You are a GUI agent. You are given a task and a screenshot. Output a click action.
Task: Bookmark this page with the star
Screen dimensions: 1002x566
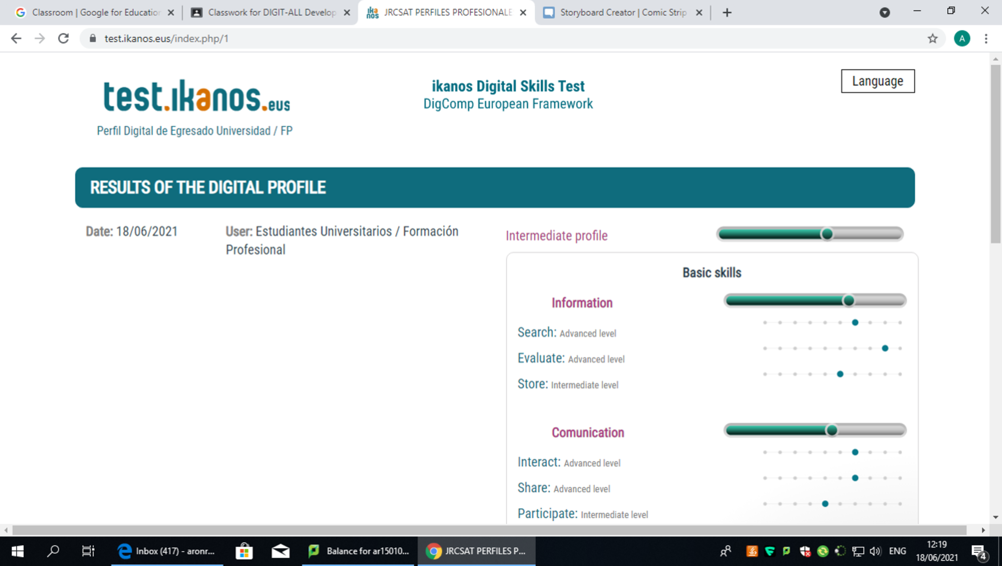click(933, 39)
